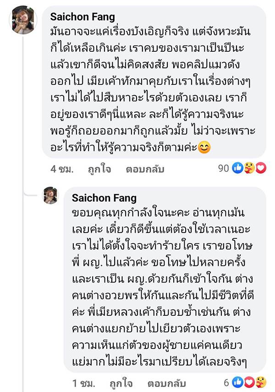
Task: Click the care reaction icon on first comment
Action: 248,168
